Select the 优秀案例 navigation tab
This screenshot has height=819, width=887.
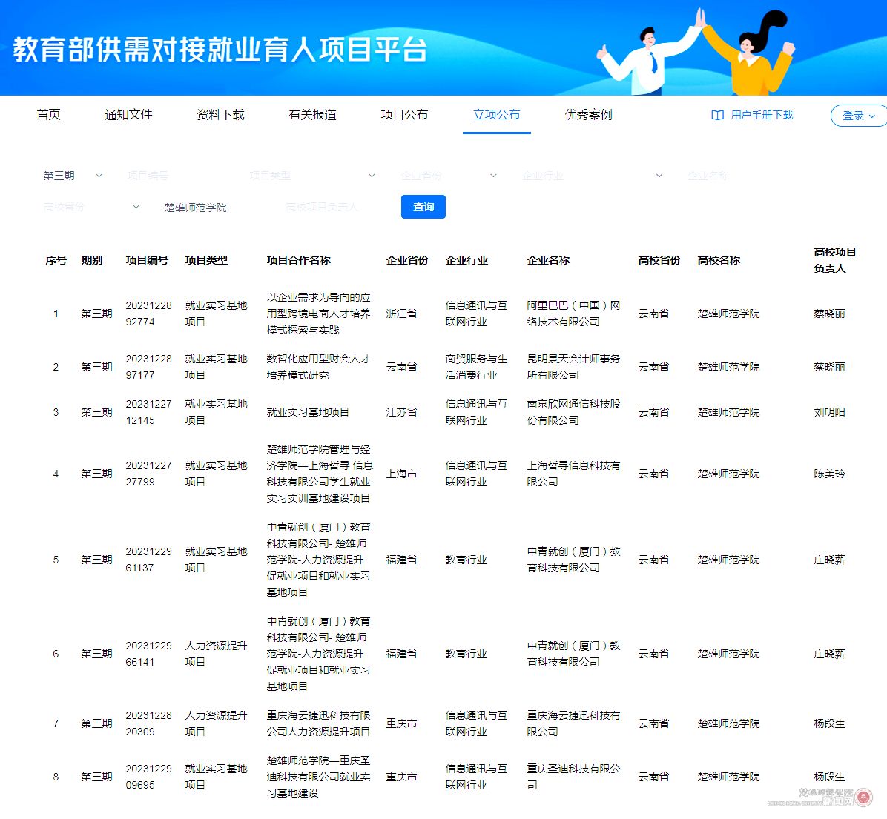(588, 115)
